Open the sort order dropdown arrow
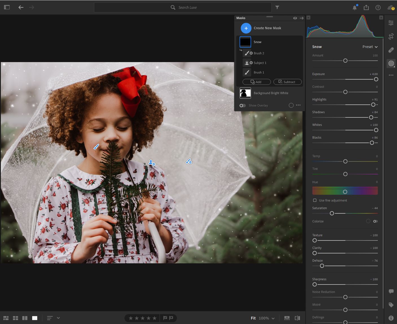This screenshot has width=397, height=324. (58, 318)
